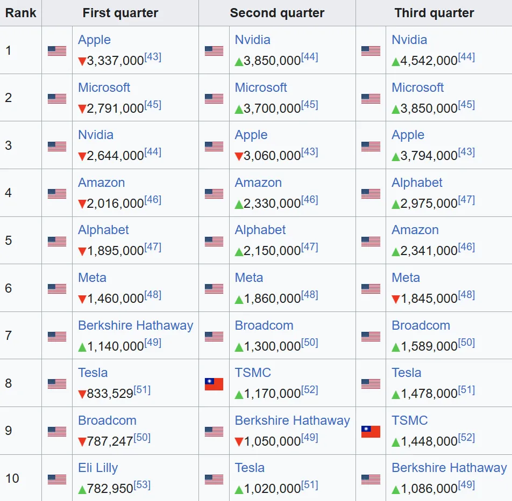Open the Tesla link in Third quarter
512x501 pixels.
[x=406, y=373]
